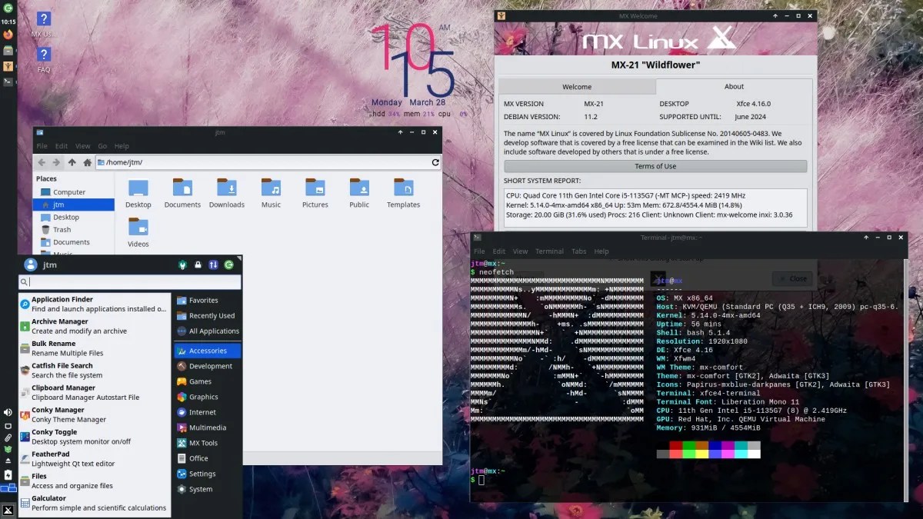Click the start menu search field
Screen dimensions: 923x519
pyautogui.click(x=130, y=282)
